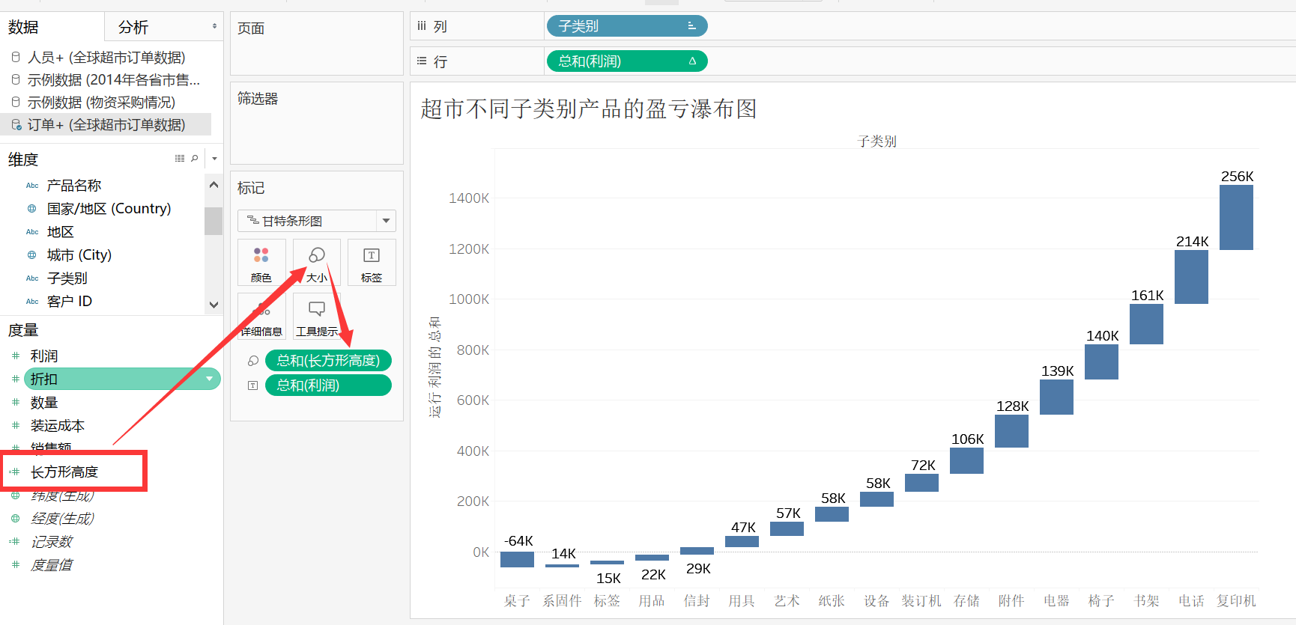Image resolution: width=1296 pixels, height=625 pixels.
Task: Click the sort icon on 子类别 pill
Action: (691, 26)
